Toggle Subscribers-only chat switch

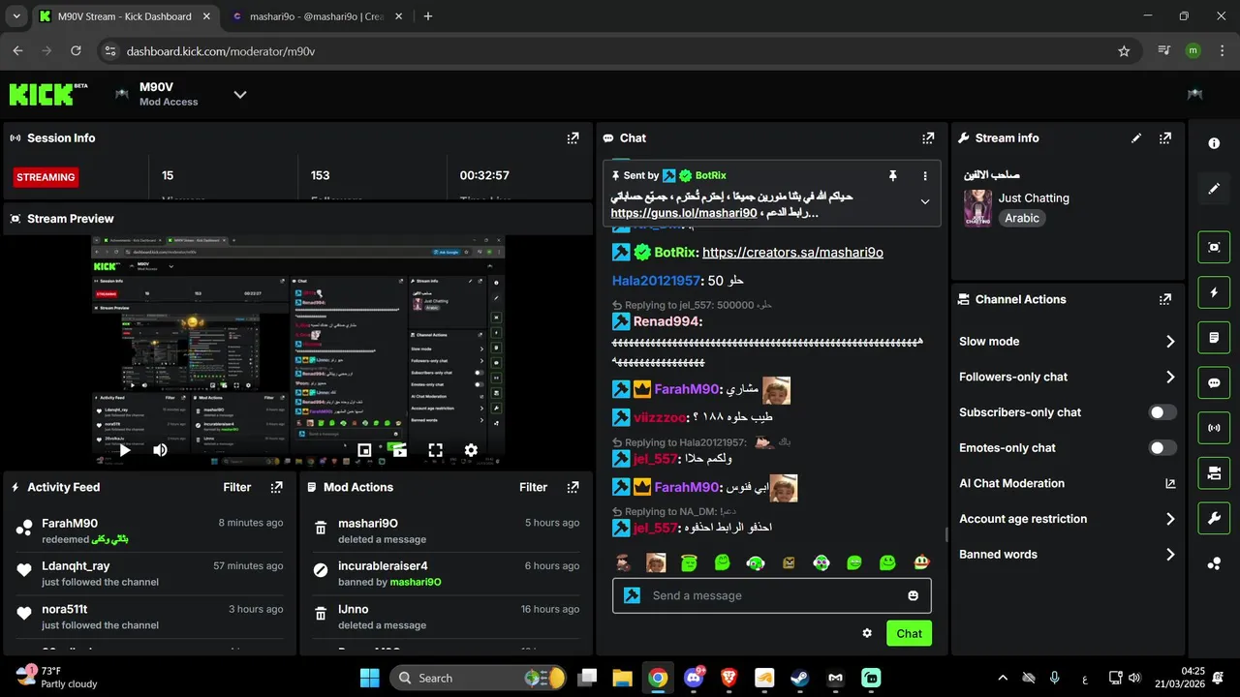coord(1162,412)
